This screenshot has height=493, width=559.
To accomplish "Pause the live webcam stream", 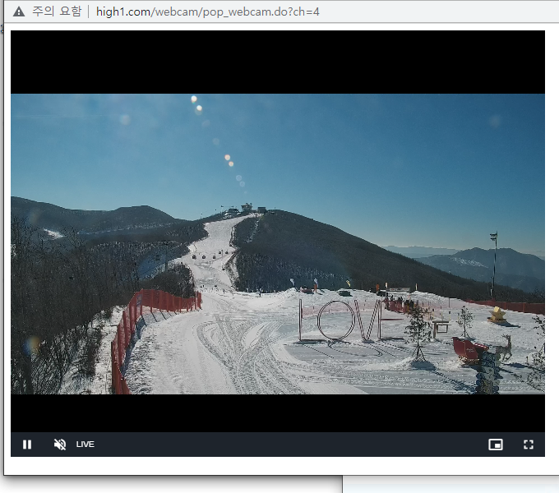I will point(27,445).
